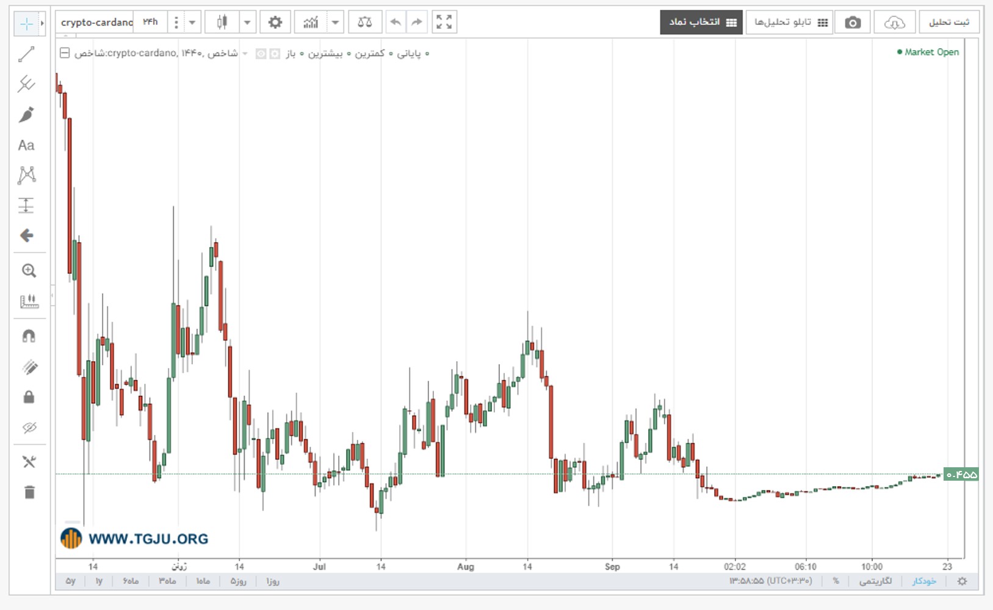Select the ۶ماه time range
The width and height of the screenshot is (993, 610).
click(x=131, y=581)
